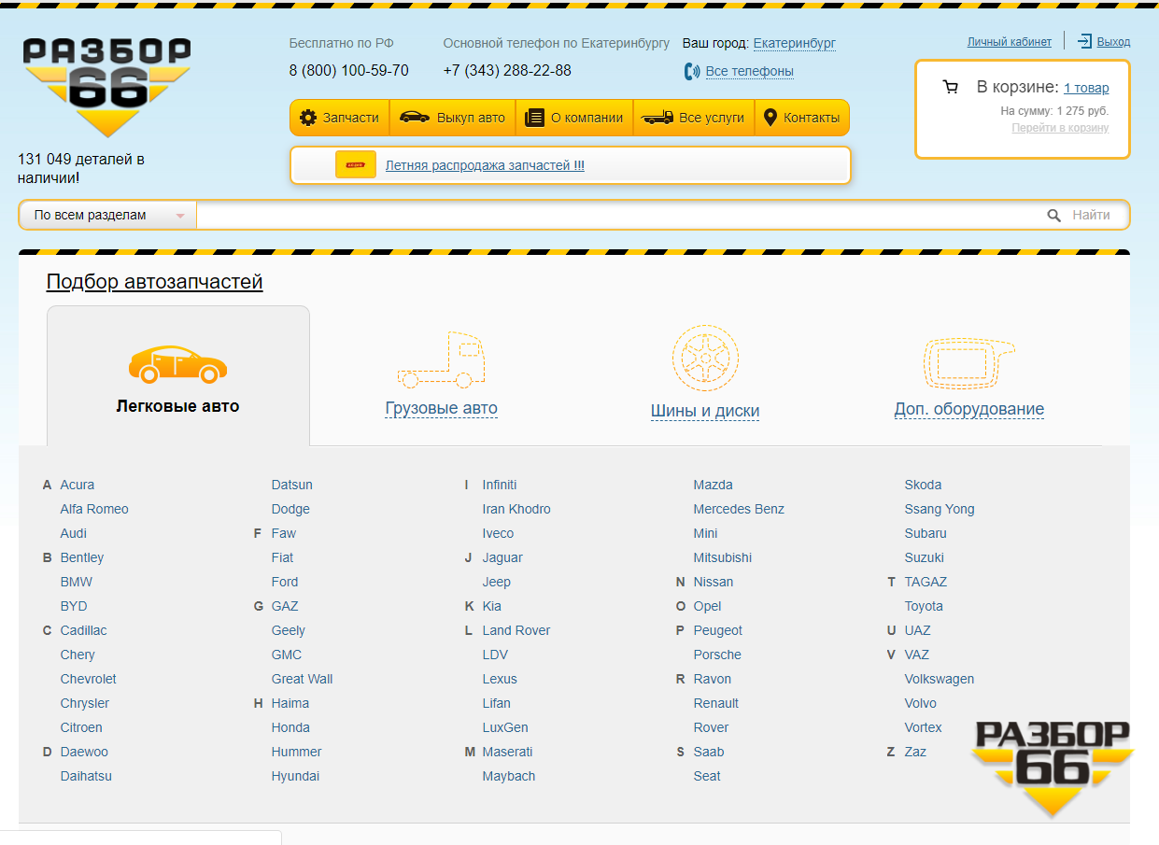Select the Toyota brand
This screenshot has width=1159, height=845.
(x=924, y=606)
